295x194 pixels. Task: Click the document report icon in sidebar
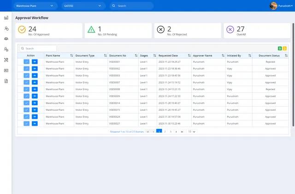(6, 81)
